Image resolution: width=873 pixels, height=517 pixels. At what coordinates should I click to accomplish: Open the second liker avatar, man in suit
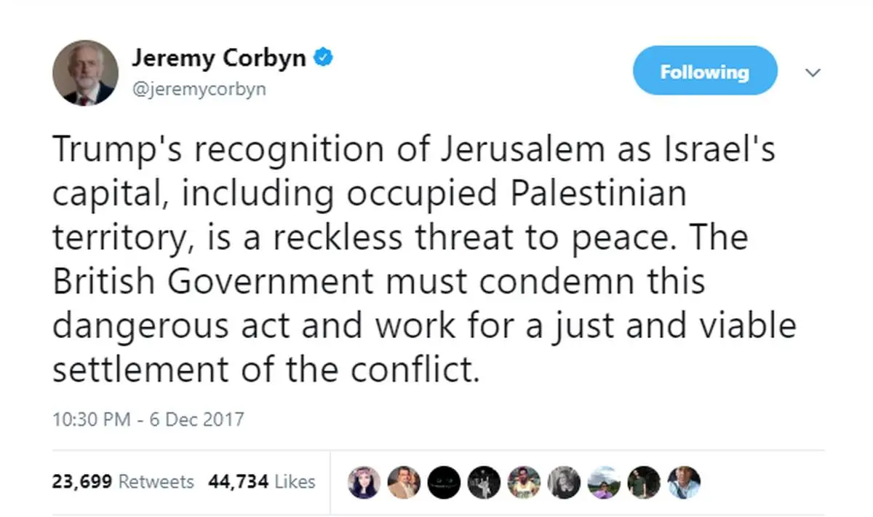[x=404, y=482]
